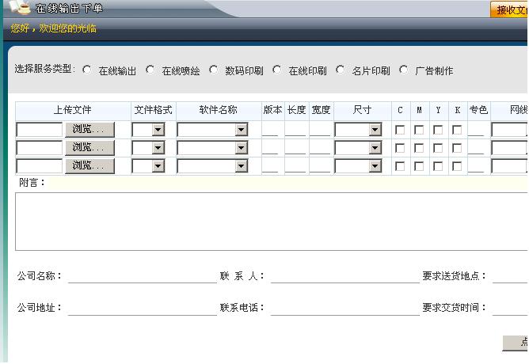The width and height of the screenshot is (529, 364).
Task: Click 版本 field in first row
Action: (270, 130)
